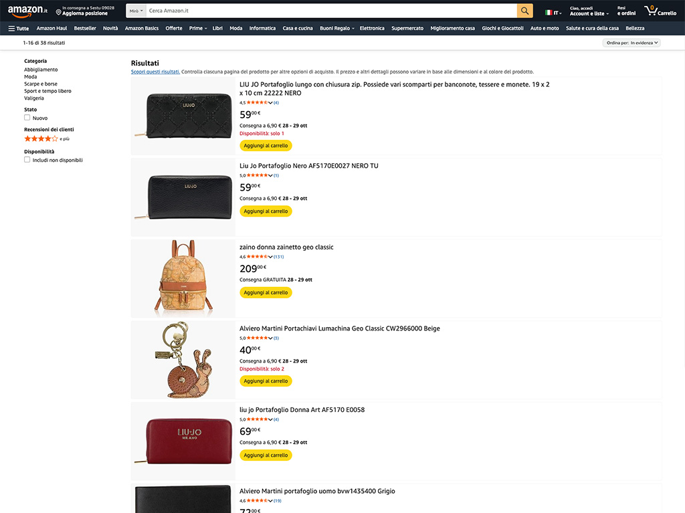Click the Amazon.it logo
Screen dimensions: 685x513
[27, 11]
